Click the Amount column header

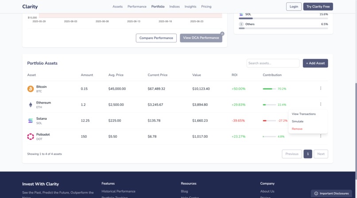click(87, 75)
